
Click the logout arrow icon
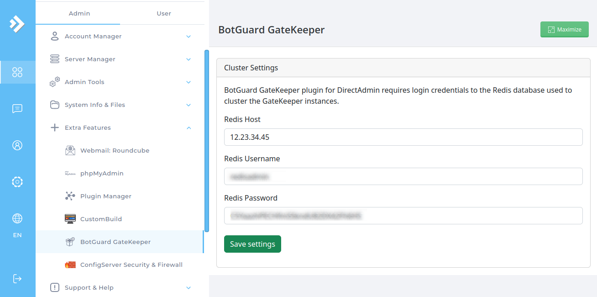tap(17, 278)
